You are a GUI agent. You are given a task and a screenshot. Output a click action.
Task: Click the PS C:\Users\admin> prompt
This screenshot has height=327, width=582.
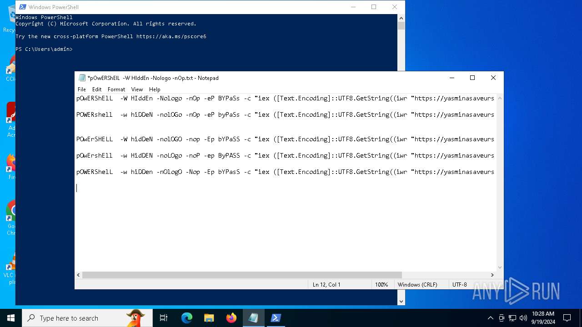click(x=44, y=49)
